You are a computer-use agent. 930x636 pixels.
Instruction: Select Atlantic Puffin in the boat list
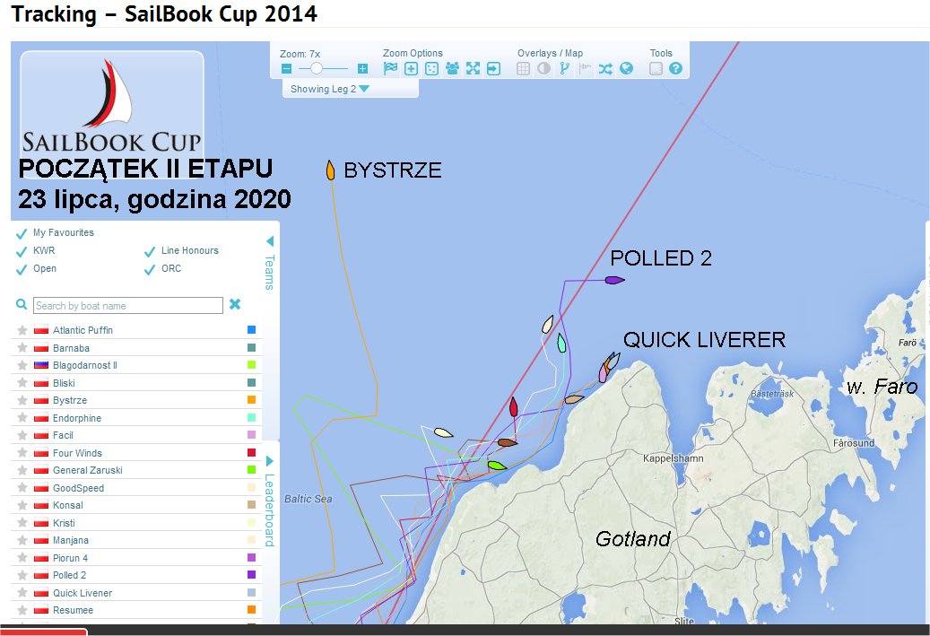point(83,330)
